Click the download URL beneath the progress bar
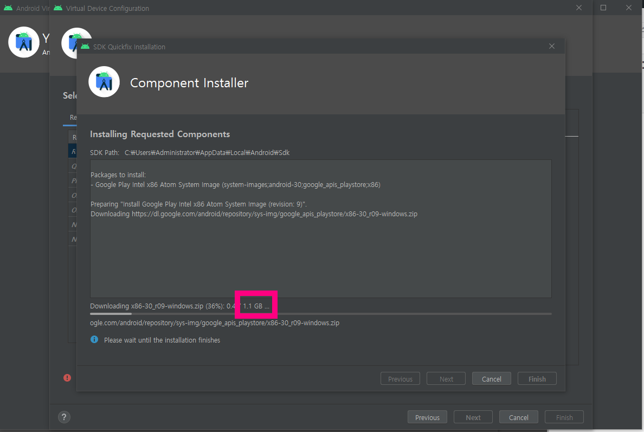644x432 pixels. point(215,323)
